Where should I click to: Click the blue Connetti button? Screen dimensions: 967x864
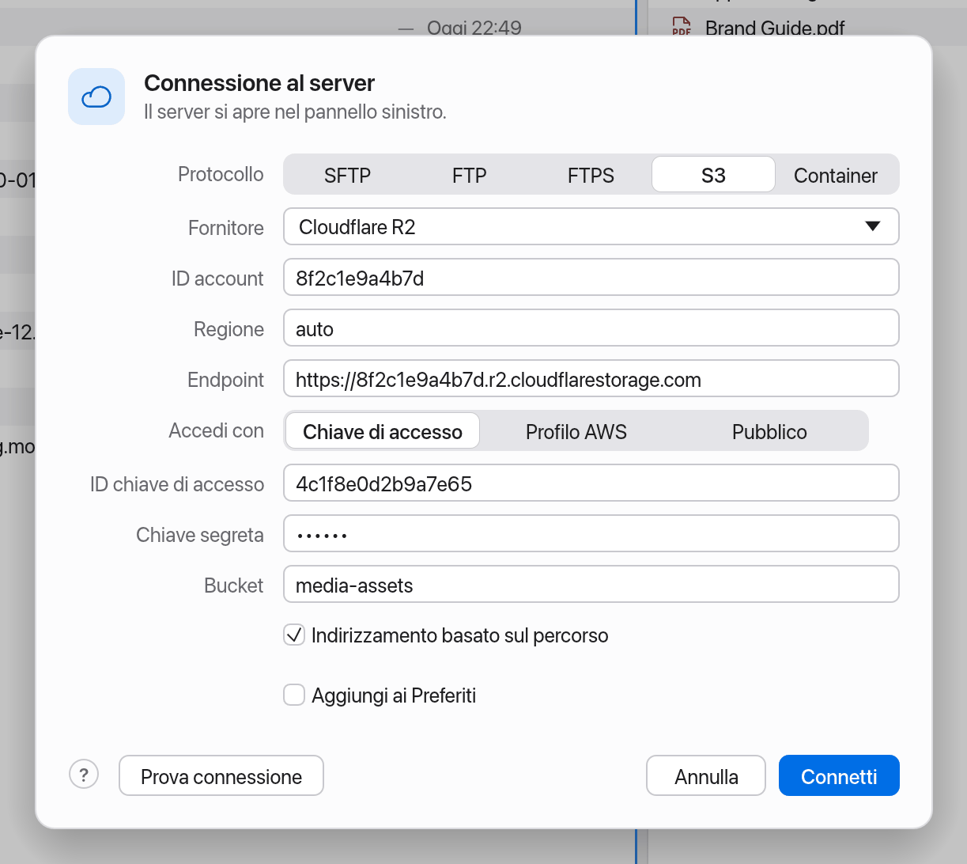pyautogui.click(x=839, y=775)
